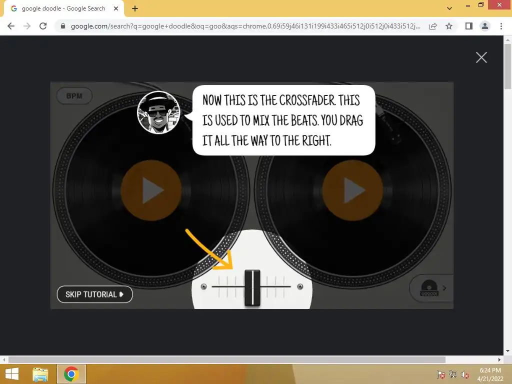Play the left turntable record
Screen dimensions: 512x384
click(x=151, y=190)
